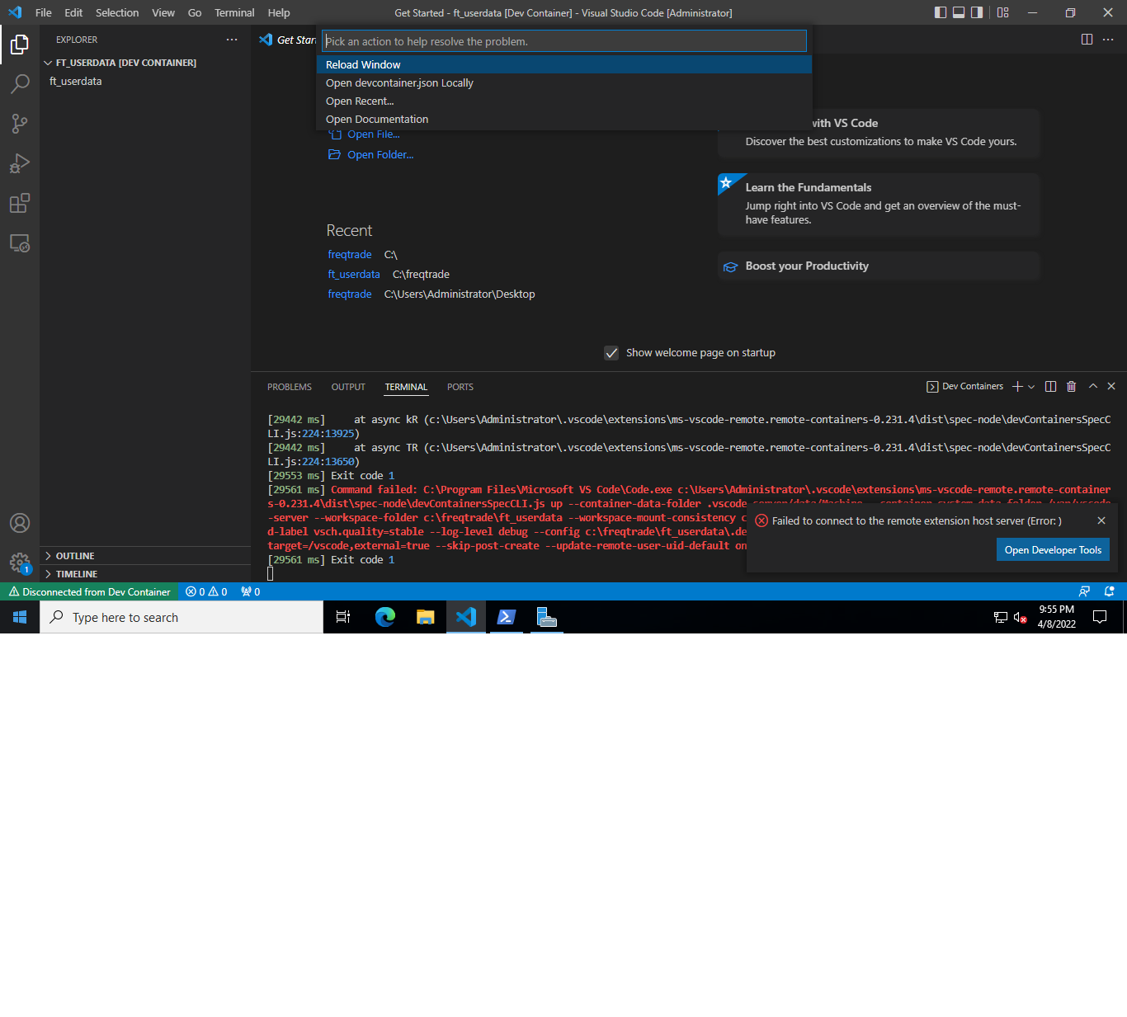Close the terminal panel
The width and height of the screenshot is (1127, 1017).
[x=1111, y=386]
